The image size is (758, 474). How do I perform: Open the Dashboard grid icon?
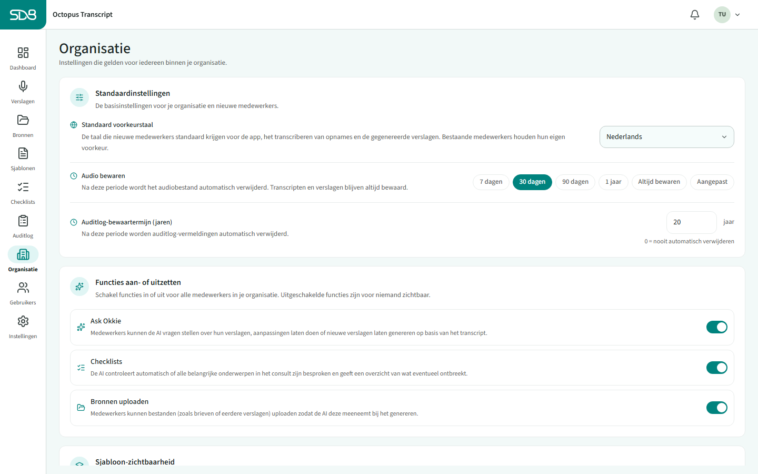pos(23,53)
